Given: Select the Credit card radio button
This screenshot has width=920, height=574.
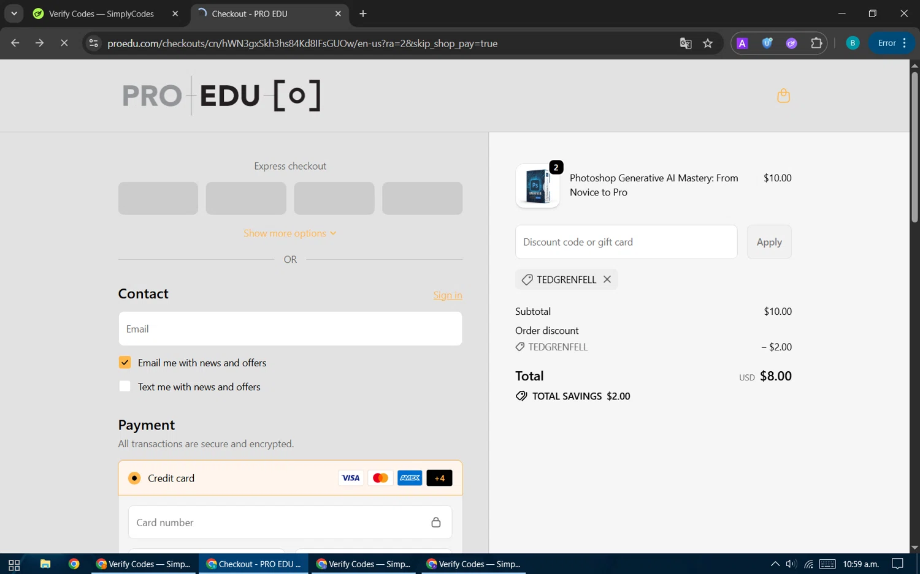Looking at the screenshot, I should [134, 478].
